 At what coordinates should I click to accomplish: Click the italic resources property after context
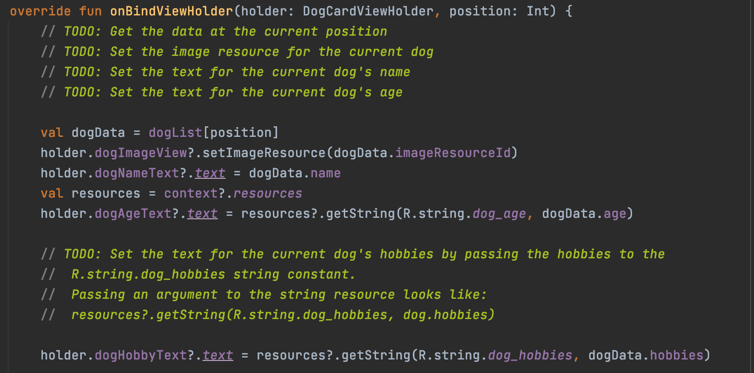(x=268, y=193)
